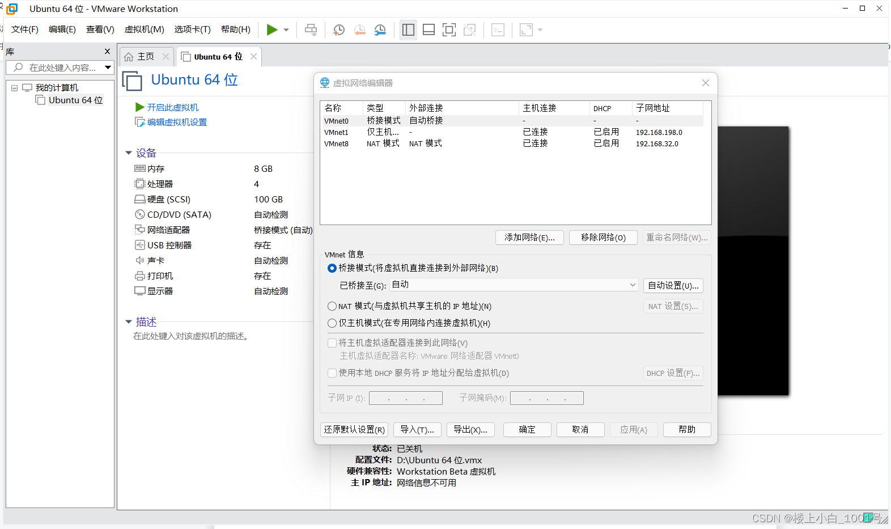
Task: Click the virtual machine black screen thumbnail
Action: coord(753,261)
